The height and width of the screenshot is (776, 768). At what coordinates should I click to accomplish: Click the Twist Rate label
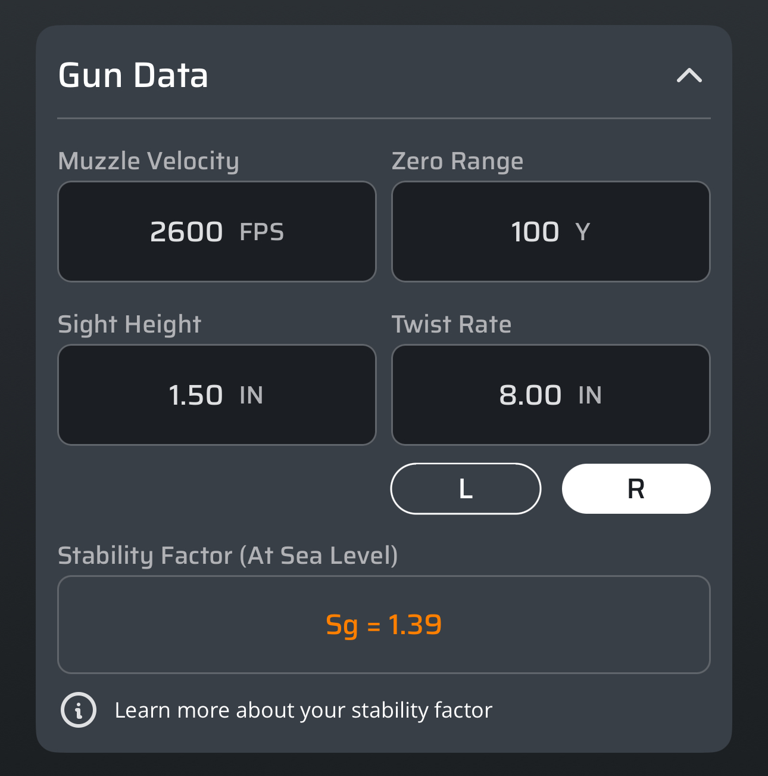pyautogui.click(x=451, y=325)
